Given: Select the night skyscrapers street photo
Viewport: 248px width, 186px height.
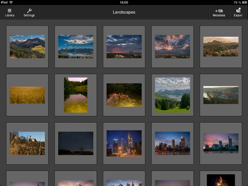Looking at the screenshot, I should 124,143.
